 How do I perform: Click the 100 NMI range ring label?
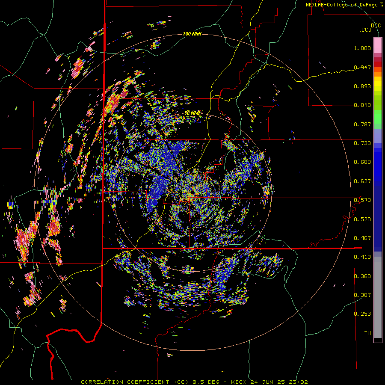coord(192,34)
